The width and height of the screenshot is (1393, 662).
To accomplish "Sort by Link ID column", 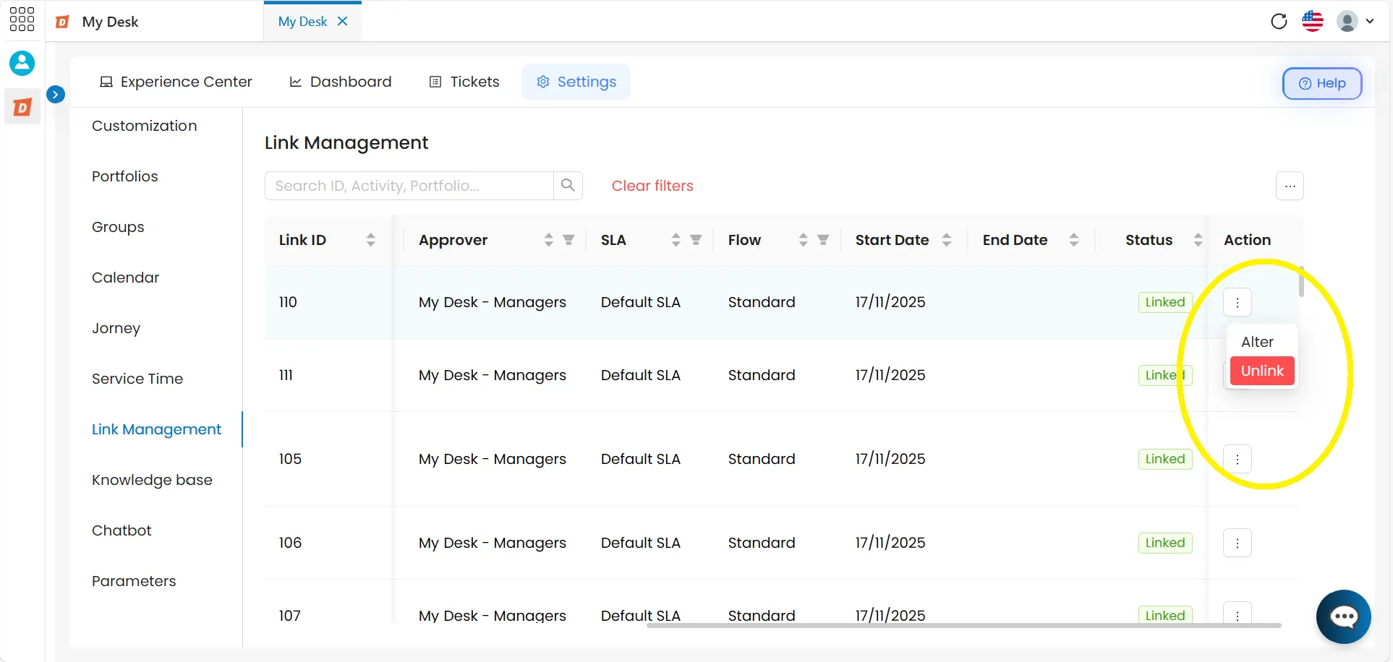I will tap(370, 240).
